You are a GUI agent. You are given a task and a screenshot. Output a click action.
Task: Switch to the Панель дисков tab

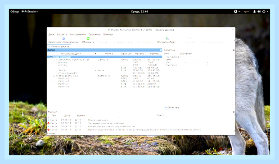[x=59, y=47]
